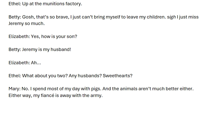The image size is (212, 126).
Task: Click the italic word "sigh"
Action: point(171,17)
